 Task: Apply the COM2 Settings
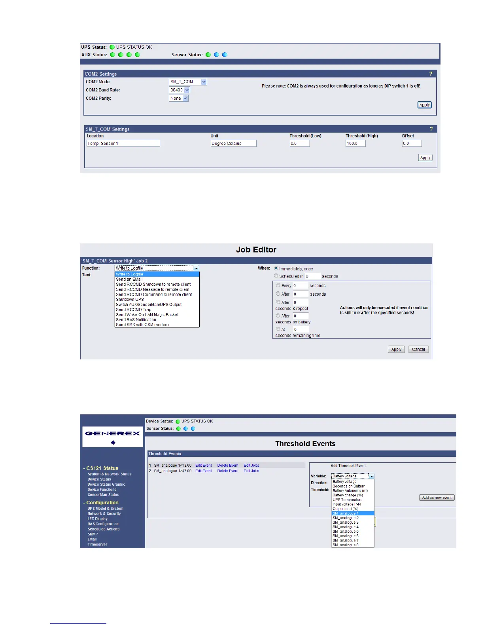pos(425,105)
